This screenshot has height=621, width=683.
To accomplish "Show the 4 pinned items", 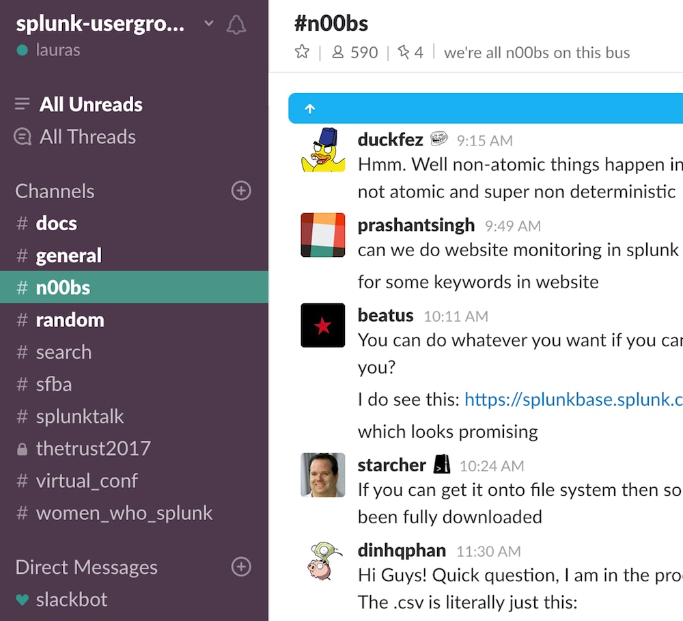I will click(x=410, y=53).
